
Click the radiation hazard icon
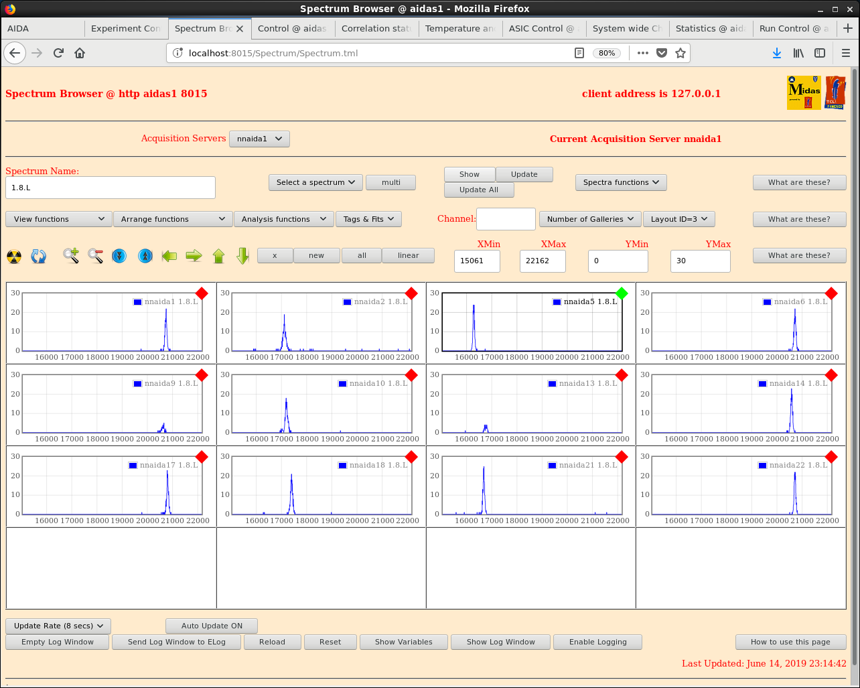pos(14,256)
